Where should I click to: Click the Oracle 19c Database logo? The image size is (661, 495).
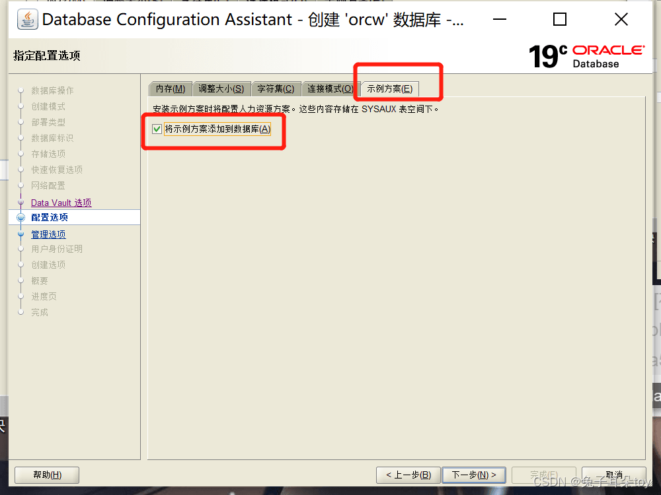click(x=586, y=56)
